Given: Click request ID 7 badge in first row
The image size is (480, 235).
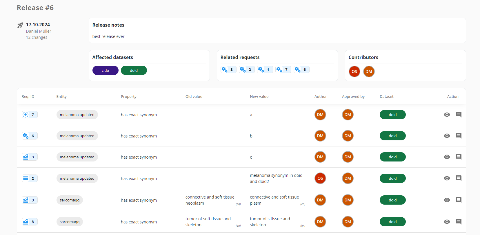Looking at the screenshot, I should (30, 115).
